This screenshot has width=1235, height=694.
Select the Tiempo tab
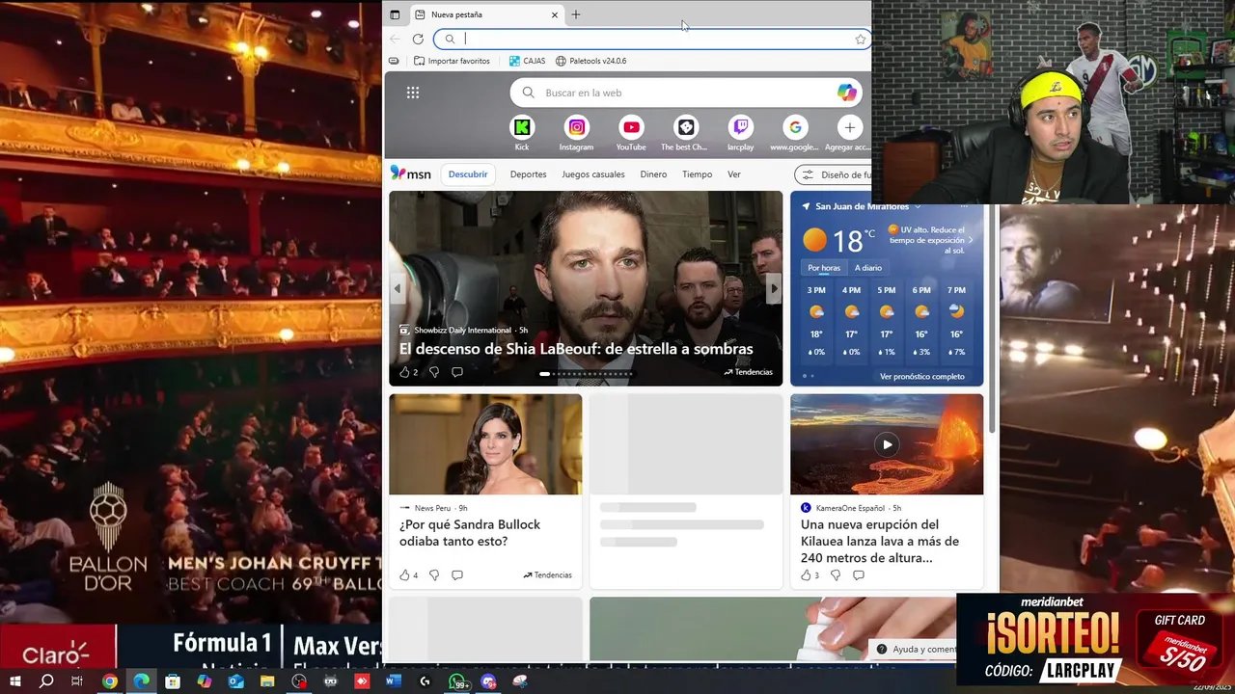pos(697,174)
